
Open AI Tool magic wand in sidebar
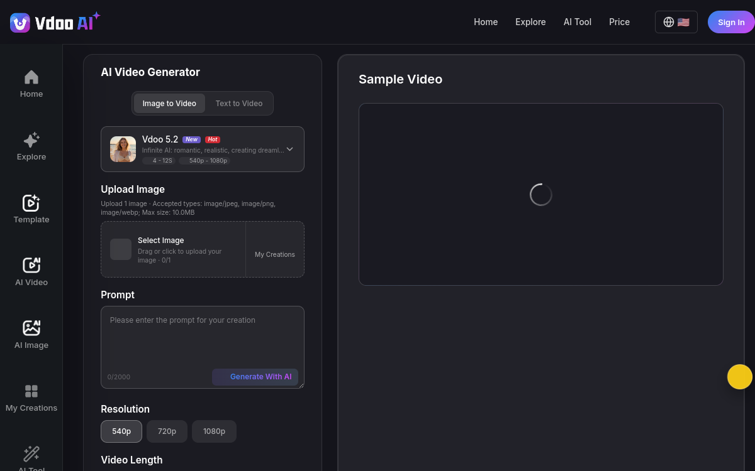point(31,453)
